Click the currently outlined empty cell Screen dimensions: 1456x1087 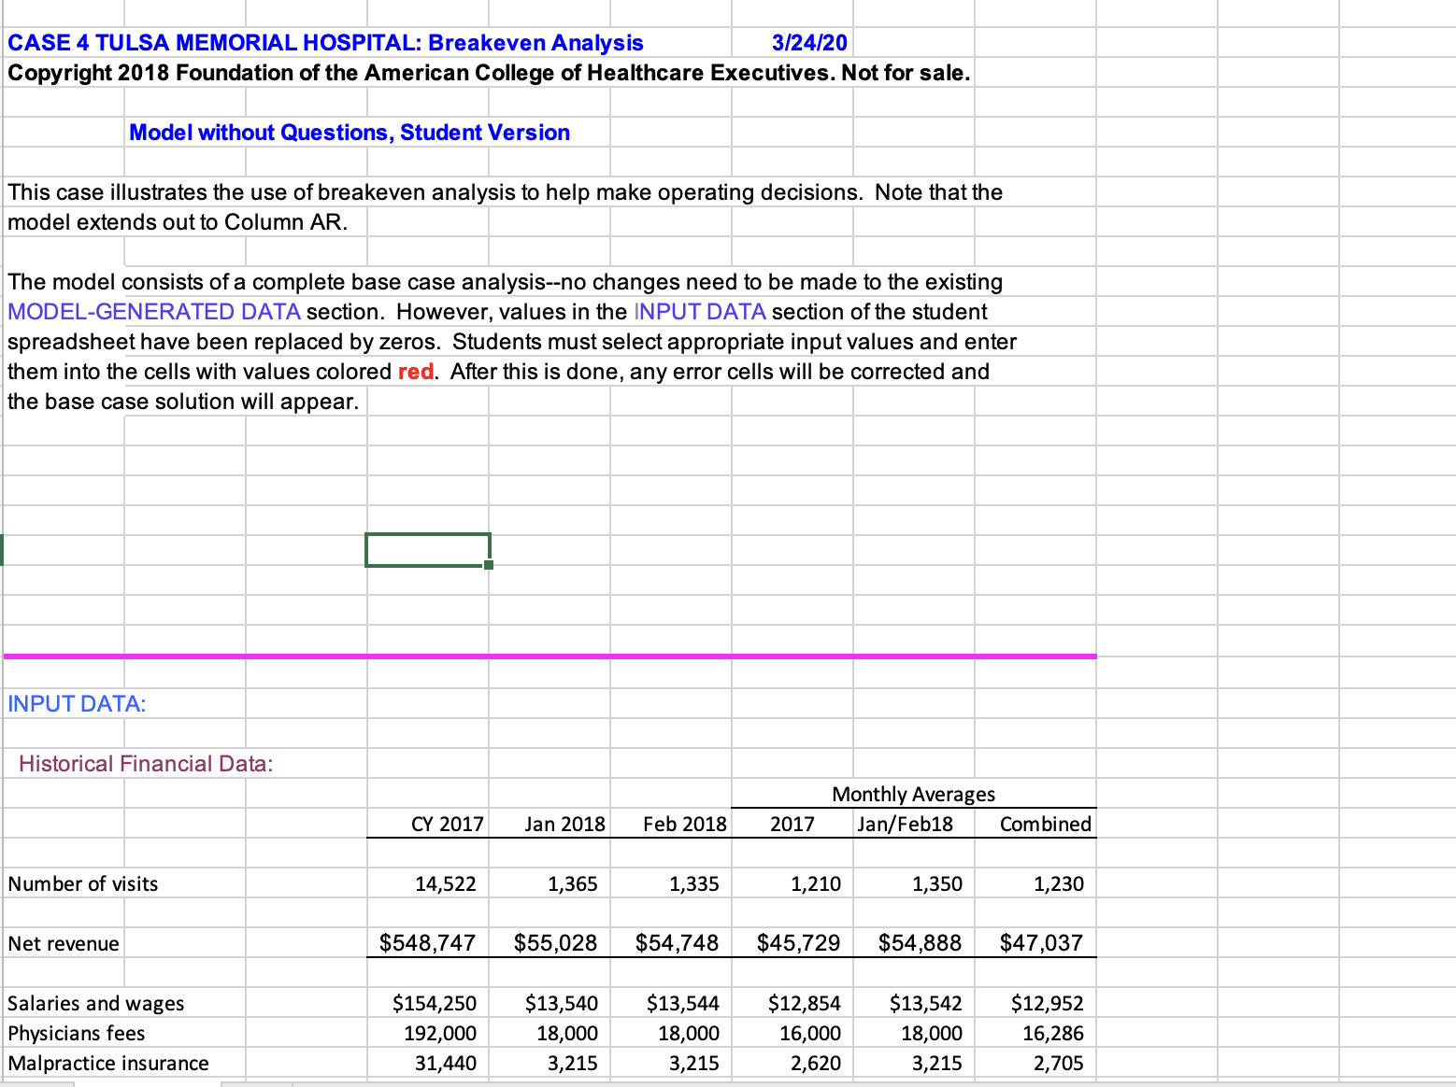click(427, 549)
